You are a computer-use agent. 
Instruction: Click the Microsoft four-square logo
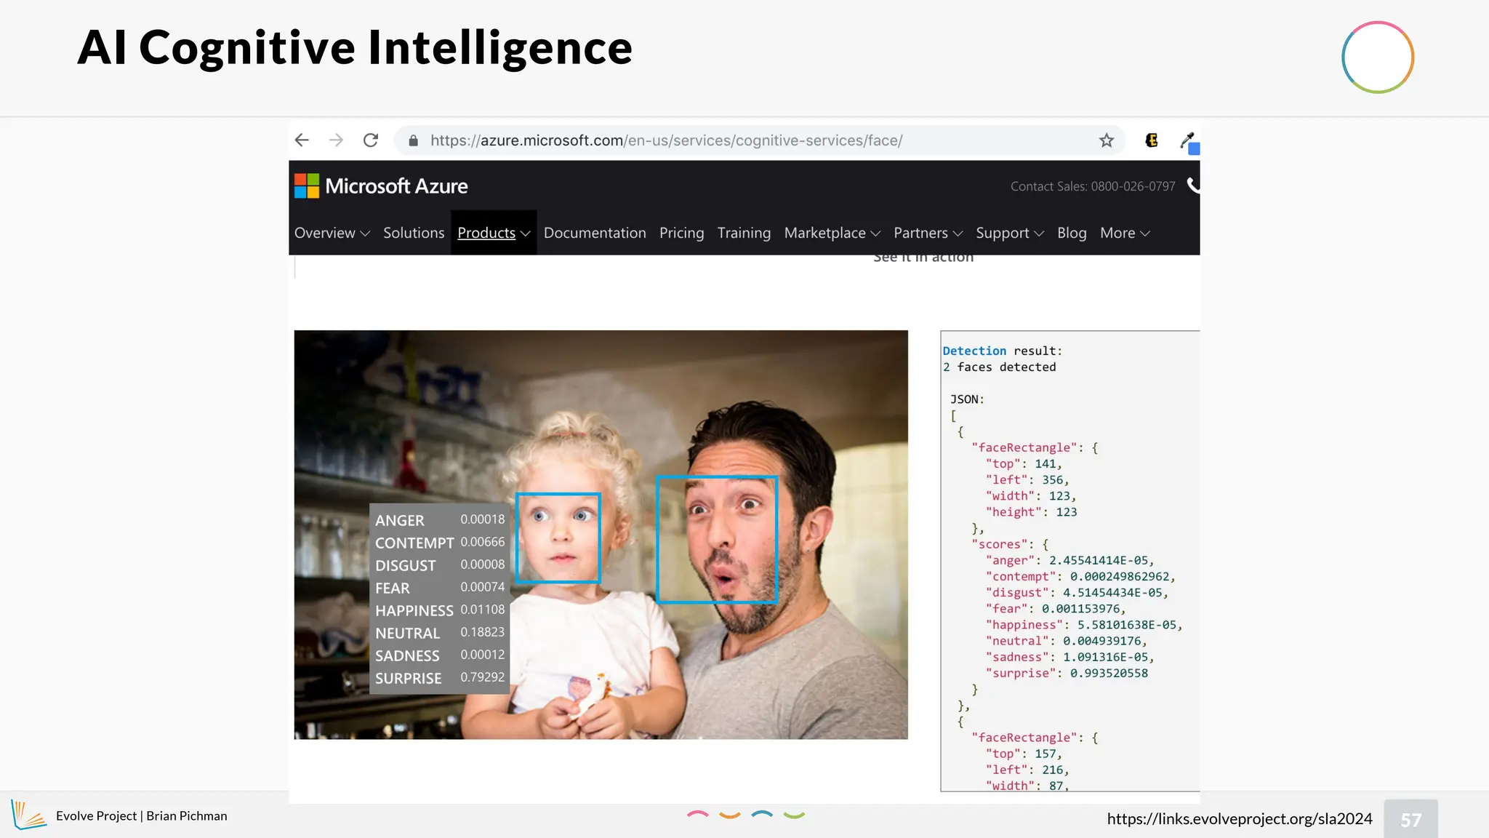coord(307,186)
